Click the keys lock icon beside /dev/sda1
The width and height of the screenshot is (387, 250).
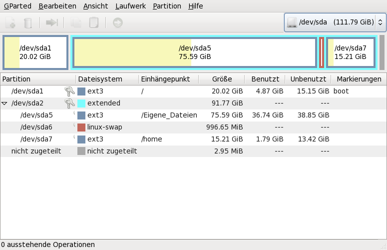[x=69, y=91]
